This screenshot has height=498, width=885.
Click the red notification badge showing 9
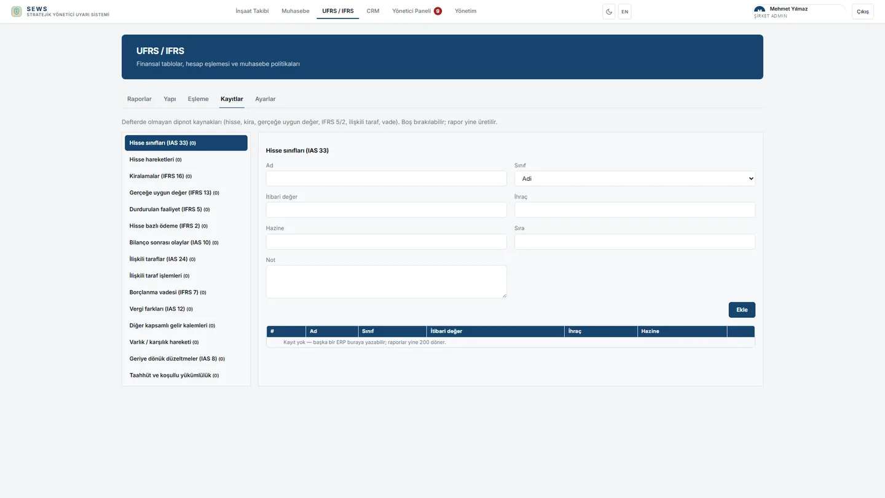(438, 11)
